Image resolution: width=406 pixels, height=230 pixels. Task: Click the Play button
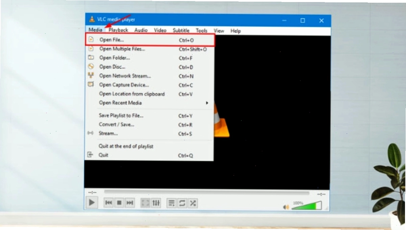(92, 203)
